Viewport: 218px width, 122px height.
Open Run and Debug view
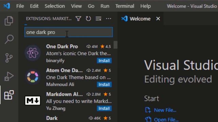click(x=9, y=76)
